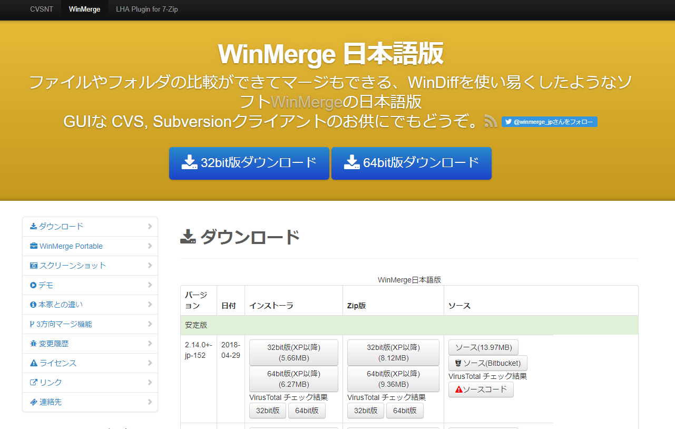The image size is (675, 429).
Task: Download Zip 64bit版(XP以降) 9.36MB
Action: pyautogui.click(x=393, y=379)
